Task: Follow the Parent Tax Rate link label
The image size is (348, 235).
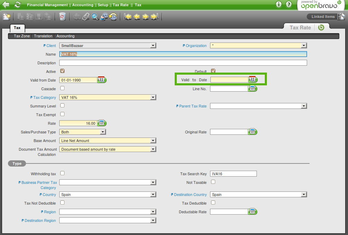Action: point(193,106)
